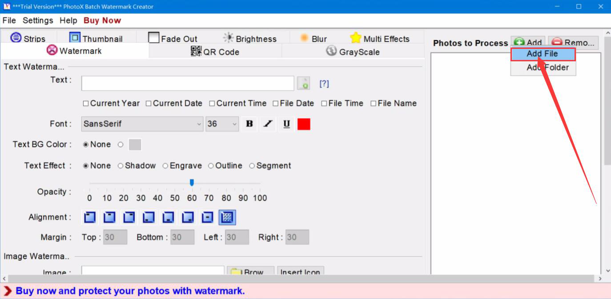Image resolution: width=611 pixels, height=299 pixels.
Task: Choose Add File from the dropdown
Action: coord(543,54)
